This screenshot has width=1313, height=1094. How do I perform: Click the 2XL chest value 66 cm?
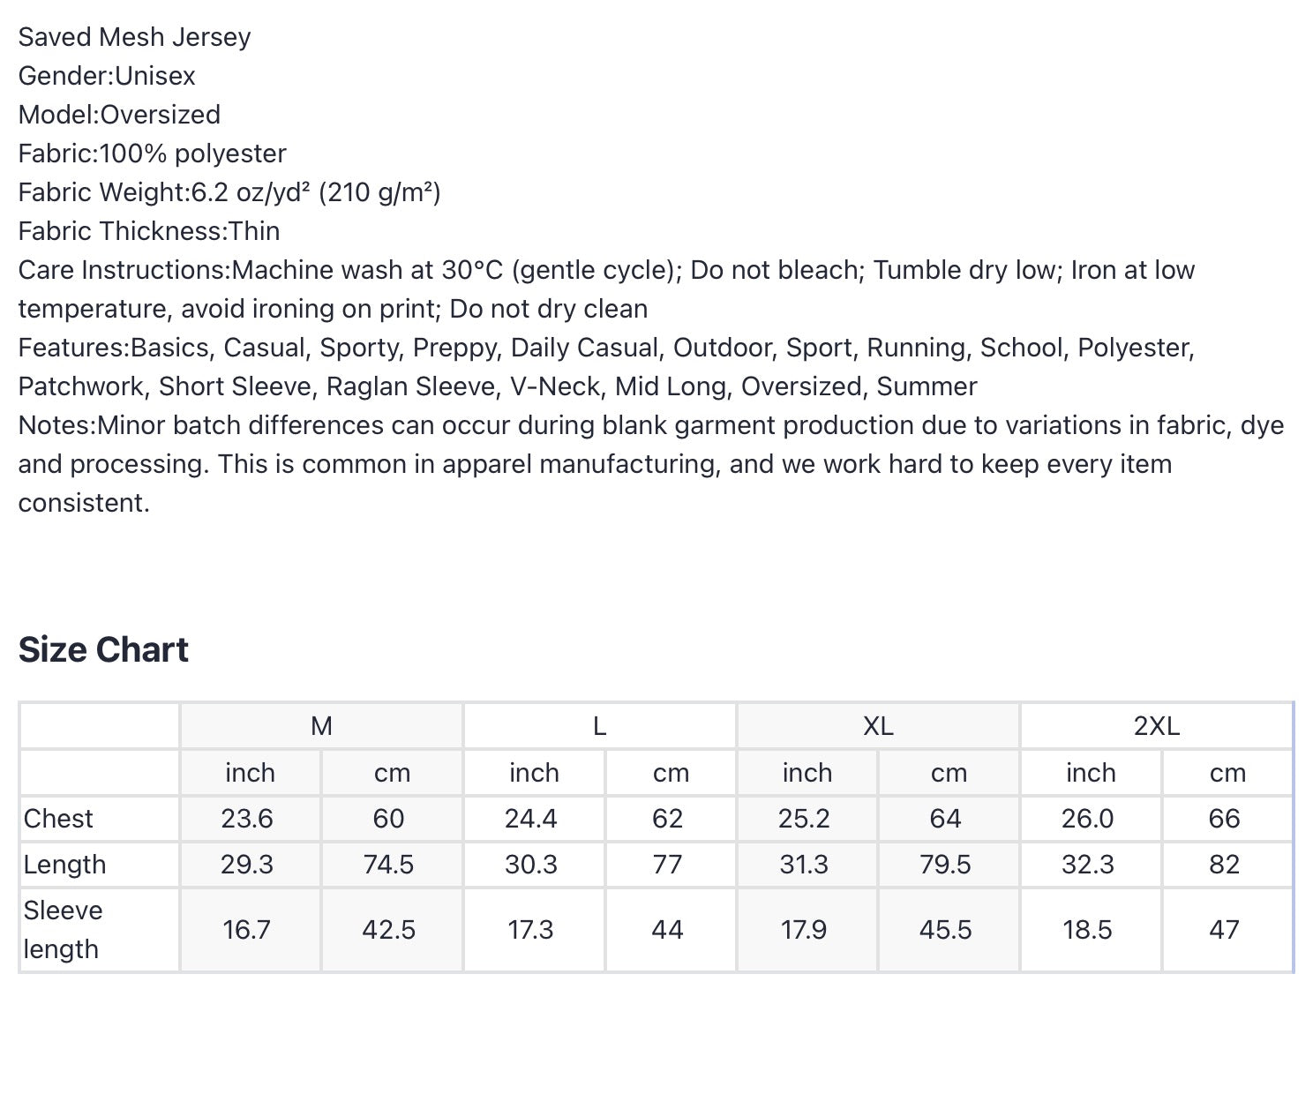coord(1225,819)
